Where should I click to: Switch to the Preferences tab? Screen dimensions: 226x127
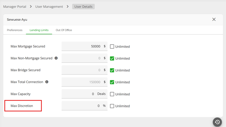[15, 30]
